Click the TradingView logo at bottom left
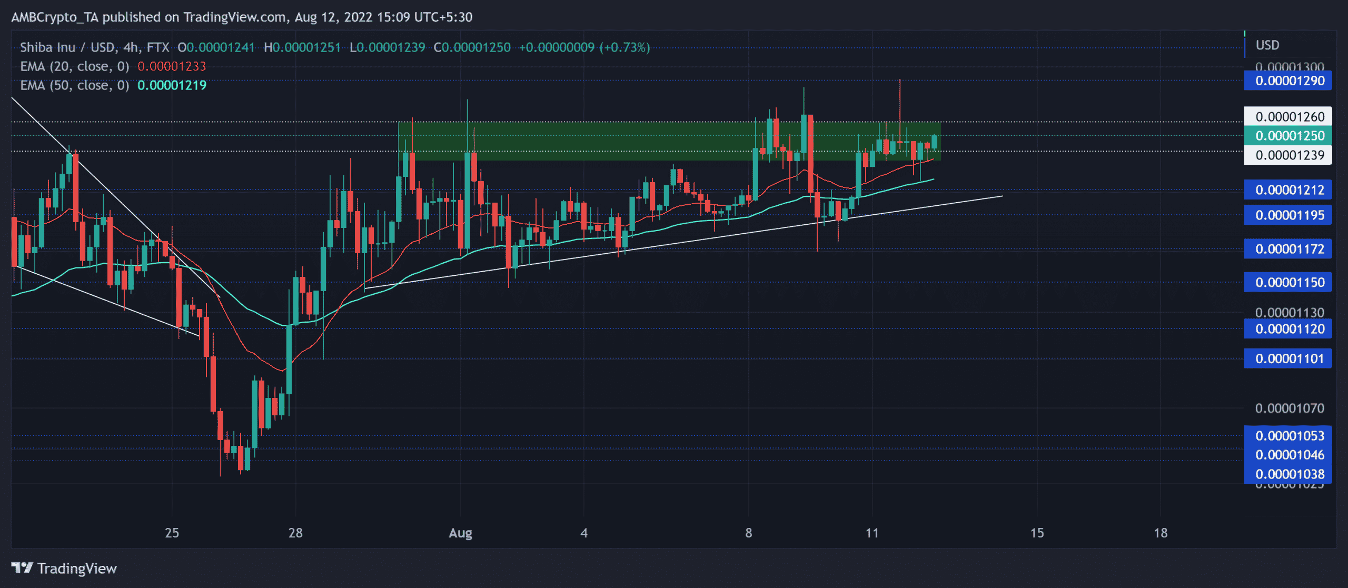The height and width of the screenshot is (588, 1348). 64,569
